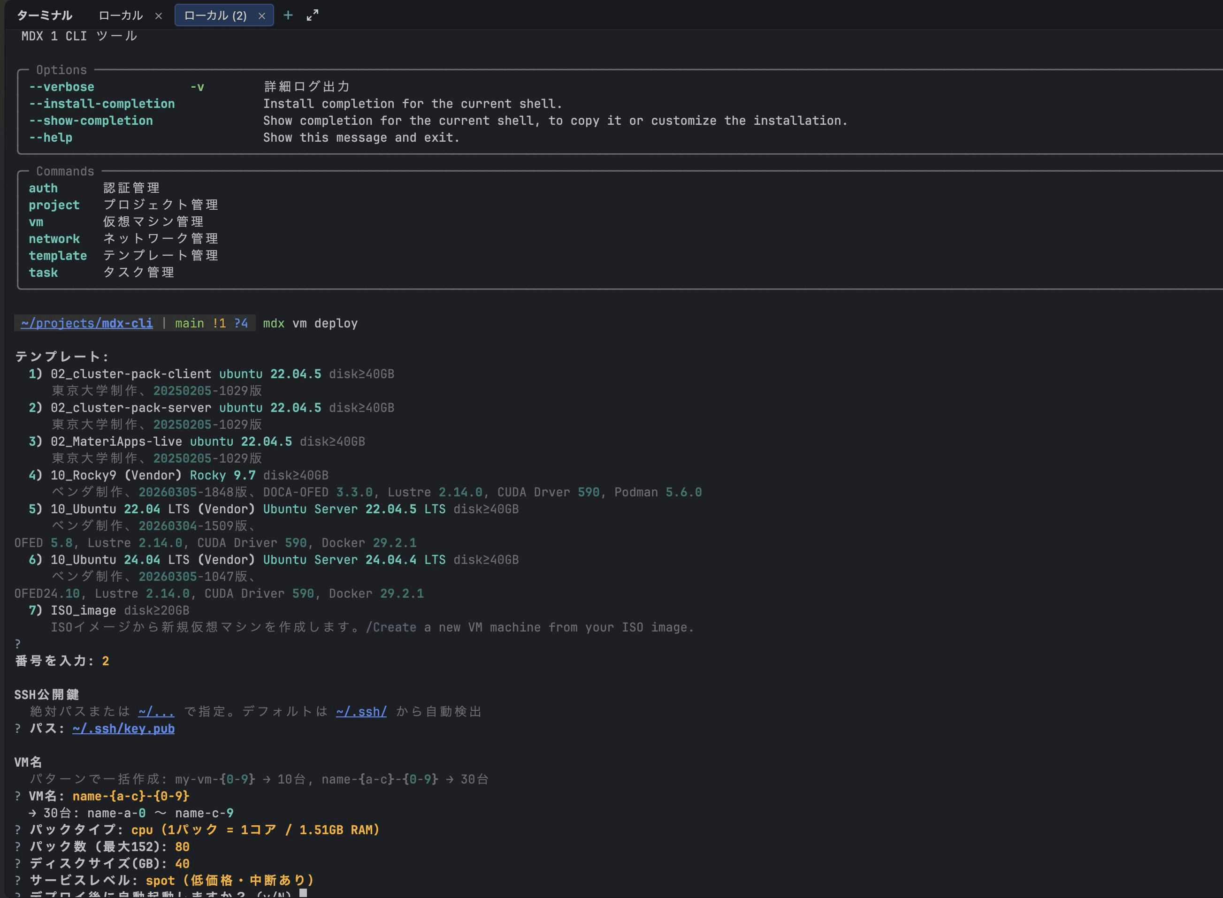Click template entry 02_cluster-pack-server

(x=131, y=408)
